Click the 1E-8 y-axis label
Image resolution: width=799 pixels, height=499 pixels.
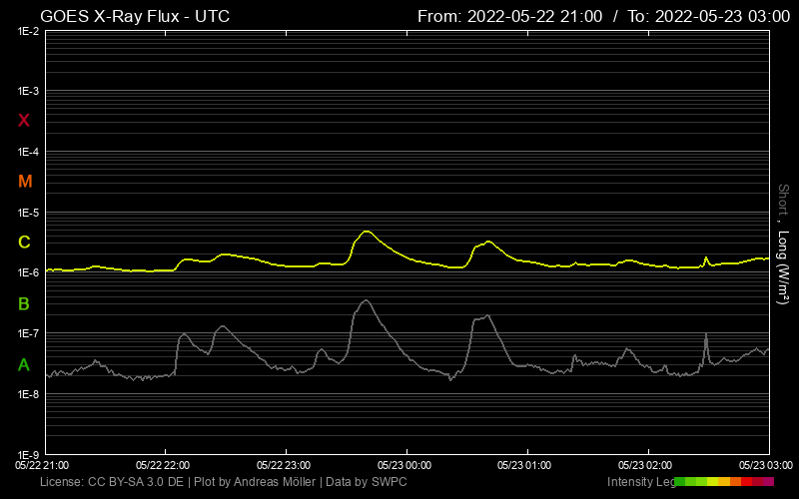point(28,394)
